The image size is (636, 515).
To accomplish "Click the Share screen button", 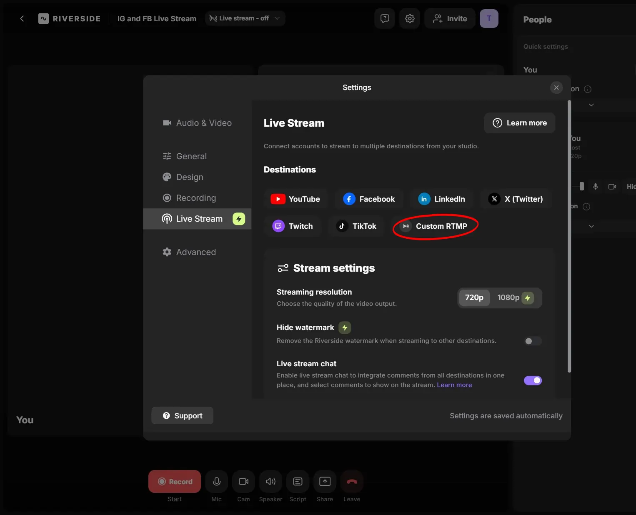I will [x=325, y=482].
